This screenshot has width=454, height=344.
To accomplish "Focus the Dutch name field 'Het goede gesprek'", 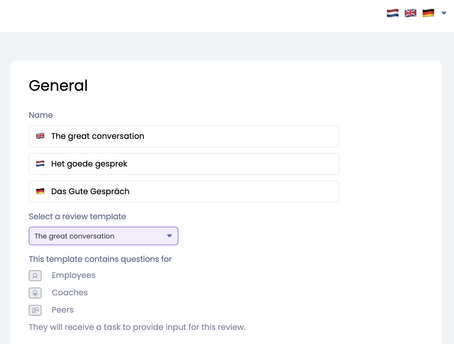I will pyautogui.click(x=190, y=164).
